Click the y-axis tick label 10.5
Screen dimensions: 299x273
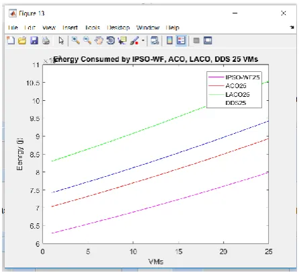33,83
